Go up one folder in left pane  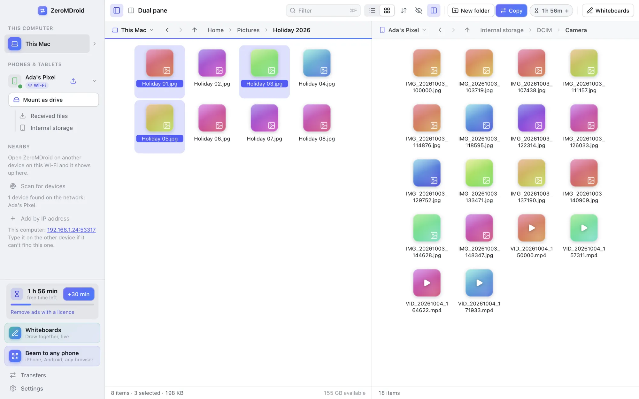(x=195, y=30)
